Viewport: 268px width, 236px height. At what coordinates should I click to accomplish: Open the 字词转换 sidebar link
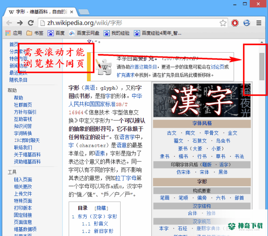click(23, 133)
